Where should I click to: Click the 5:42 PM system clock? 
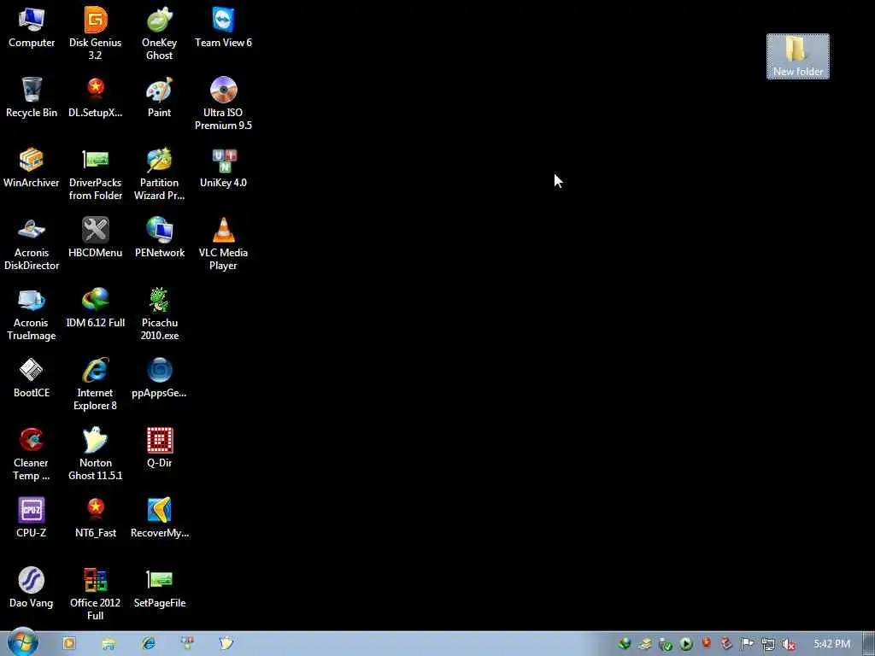pyautogui.click(x=832, y=644)
